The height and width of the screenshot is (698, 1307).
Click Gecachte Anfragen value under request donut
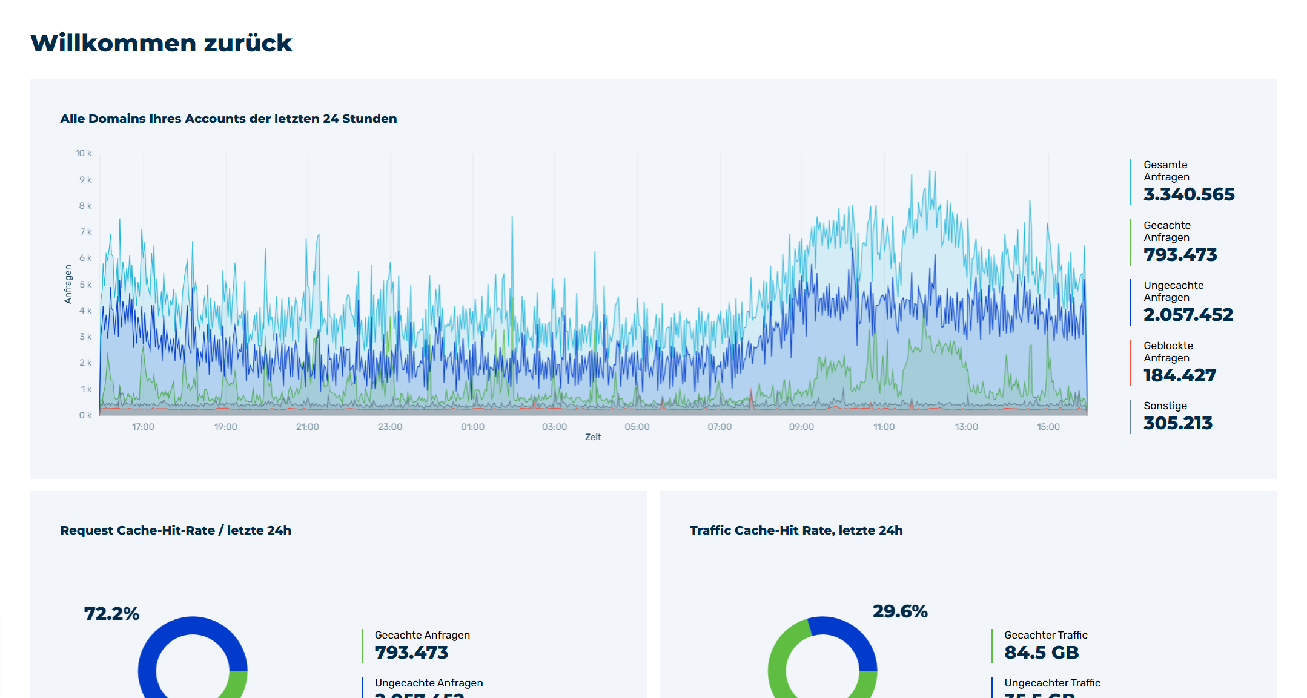pos(411,653)
